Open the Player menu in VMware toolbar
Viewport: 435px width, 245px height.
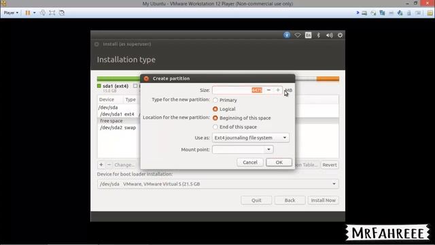point(11,13)
